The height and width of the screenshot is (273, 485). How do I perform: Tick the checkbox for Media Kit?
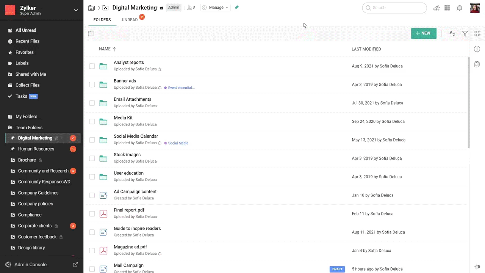click(x=92, y=121)
